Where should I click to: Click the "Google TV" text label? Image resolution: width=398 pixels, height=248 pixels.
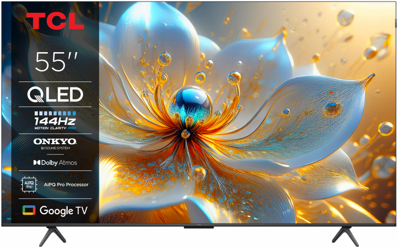pos(63,211)
